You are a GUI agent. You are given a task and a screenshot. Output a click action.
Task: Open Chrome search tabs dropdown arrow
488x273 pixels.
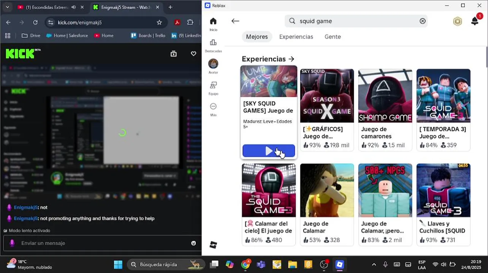[x=7, y=7]
